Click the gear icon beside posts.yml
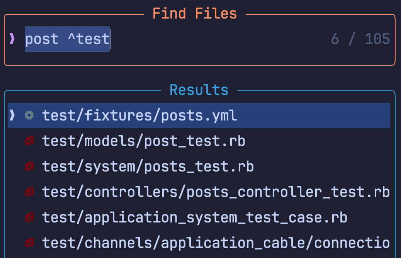This screenshot has height=258, width=401. 29,115
